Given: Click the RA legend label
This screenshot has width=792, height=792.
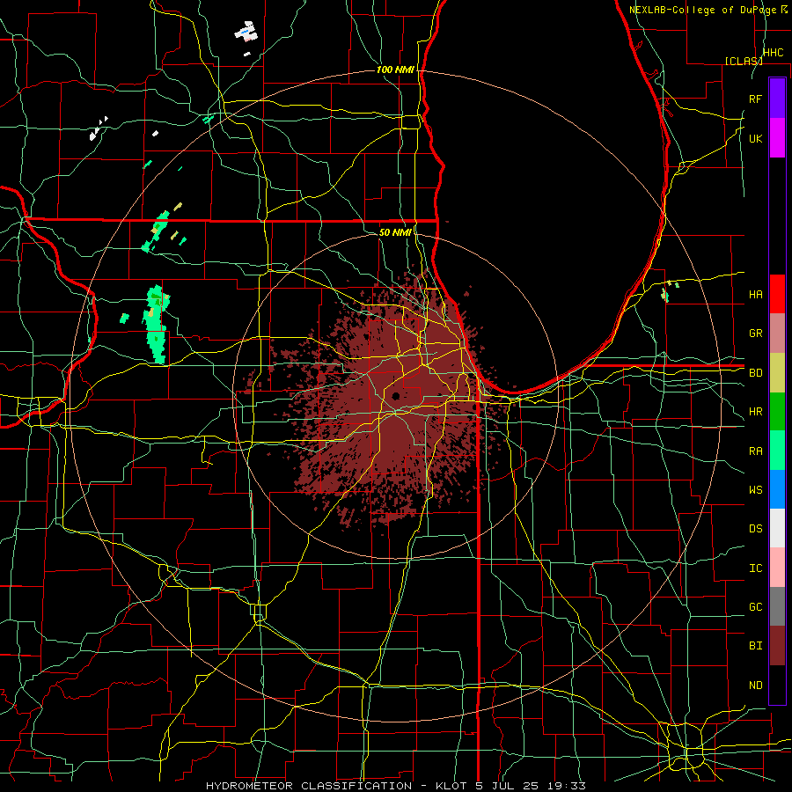Looking at the screenshot, I should tap(755, 451).
